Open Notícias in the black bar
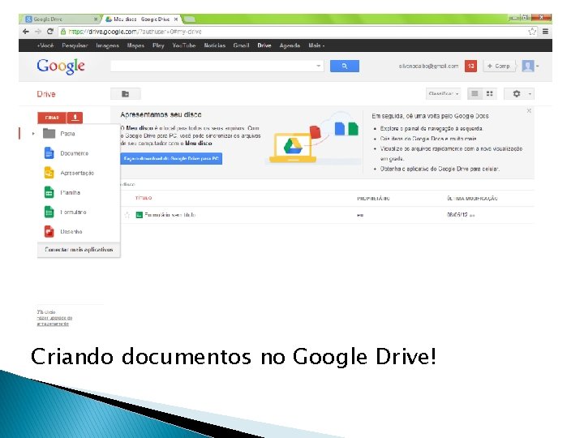 tap(214, 45)
